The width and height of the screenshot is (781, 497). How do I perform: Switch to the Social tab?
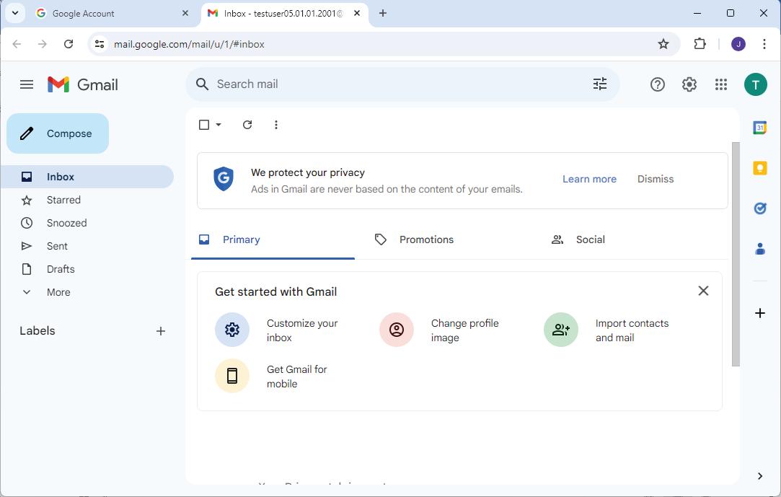coord(590,239)
